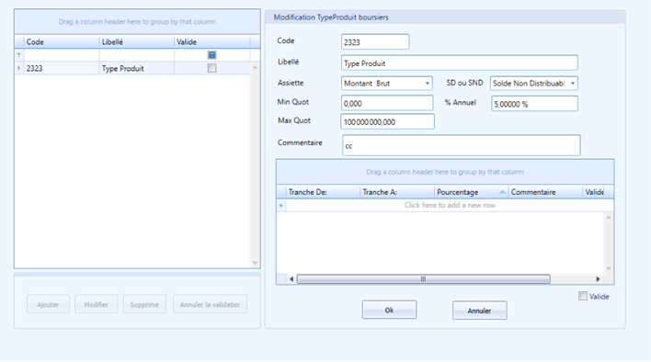Click here to add a new row

point(450,205)
